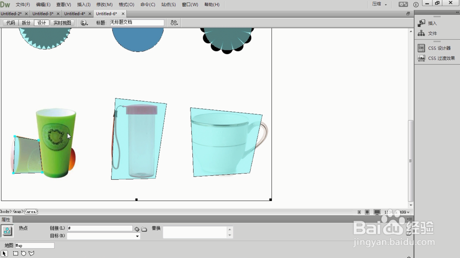The height and width of the screenshot is (258, 460).
Task: Click the document vertical scrollbar up arrow
Action: click(411, 31)
